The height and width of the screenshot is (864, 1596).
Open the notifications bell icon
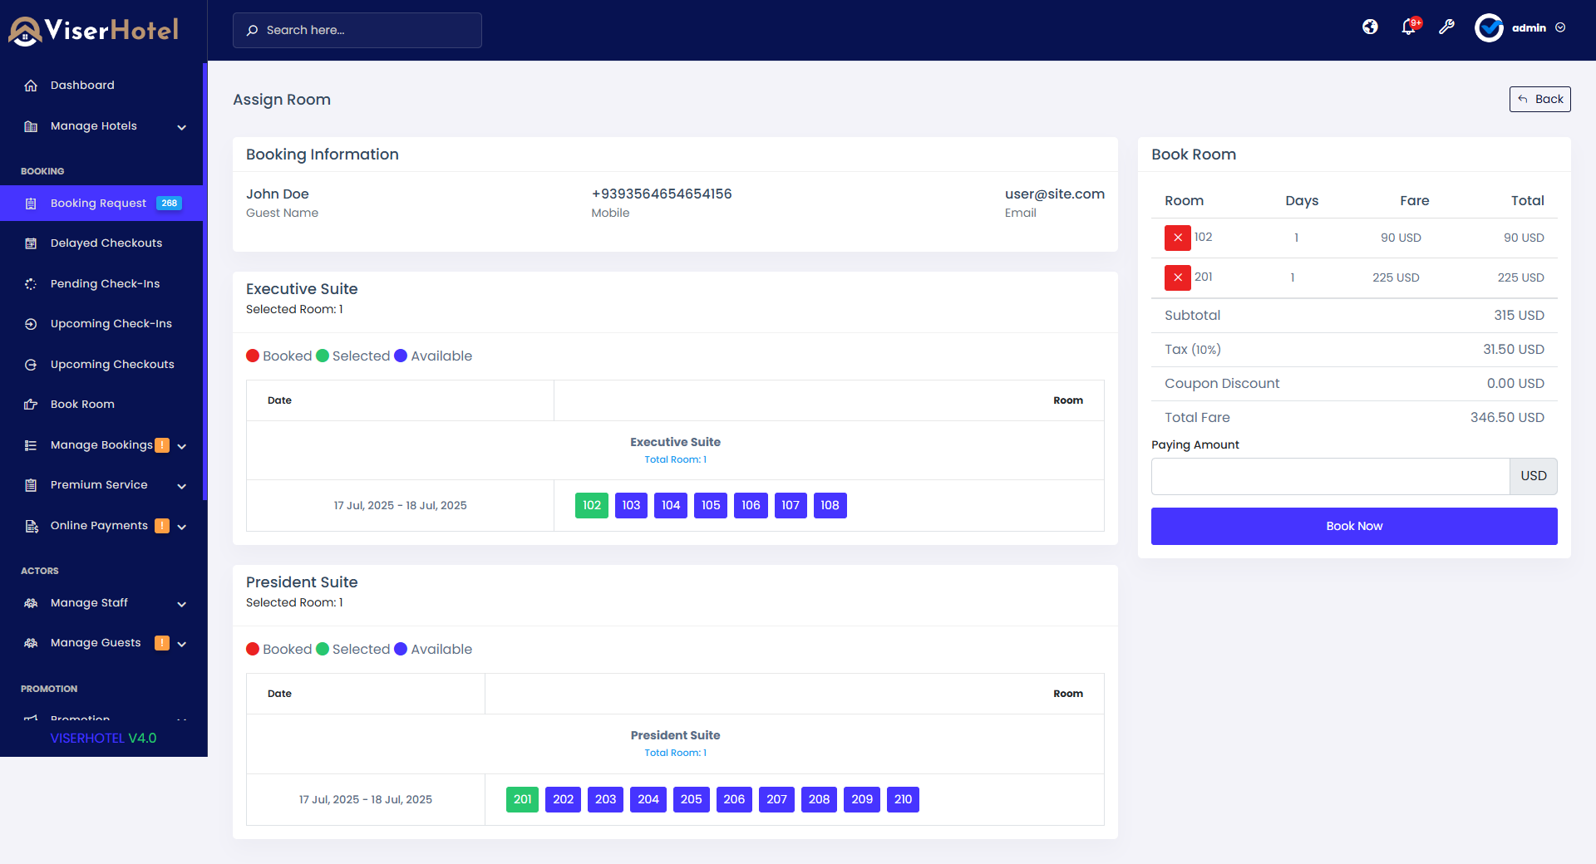1409,27
